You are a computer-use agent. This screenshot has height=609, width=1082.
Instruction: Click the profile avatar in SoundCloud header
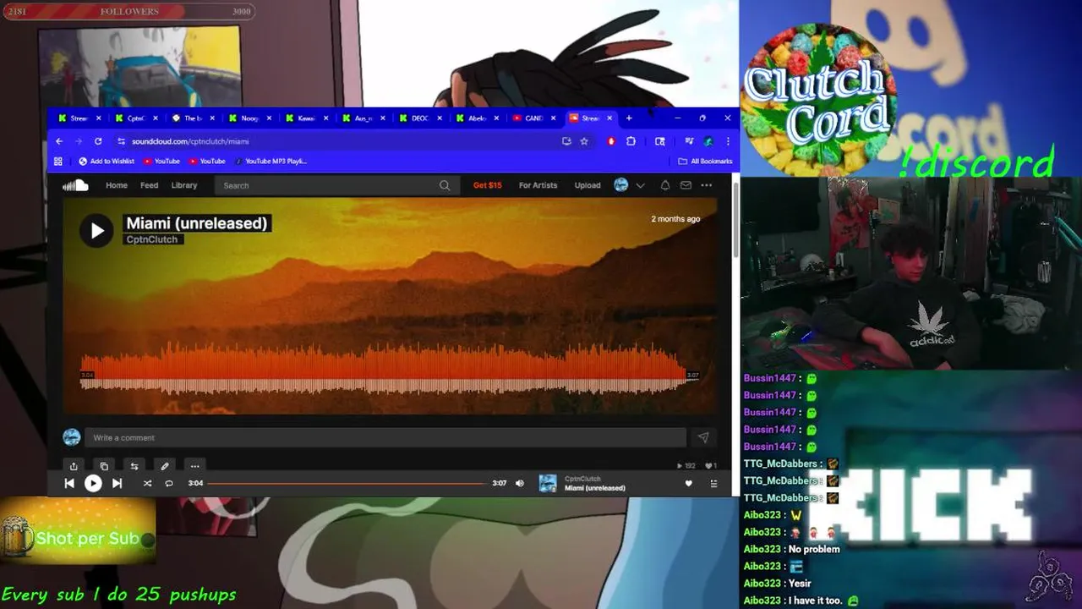pos(621,185)
